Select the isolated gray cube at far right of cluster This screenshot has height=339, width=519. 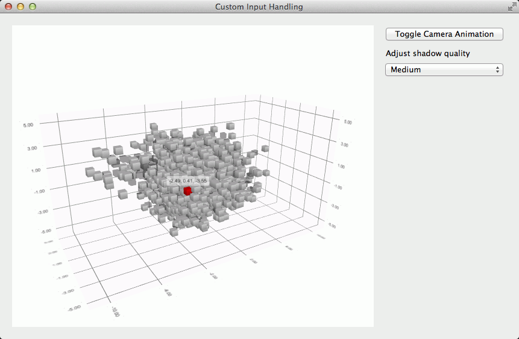(x=265, y=148)
